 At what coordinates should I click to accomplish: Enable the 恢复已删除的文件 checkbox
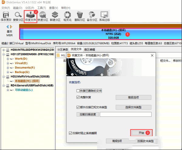click(78, 91)
